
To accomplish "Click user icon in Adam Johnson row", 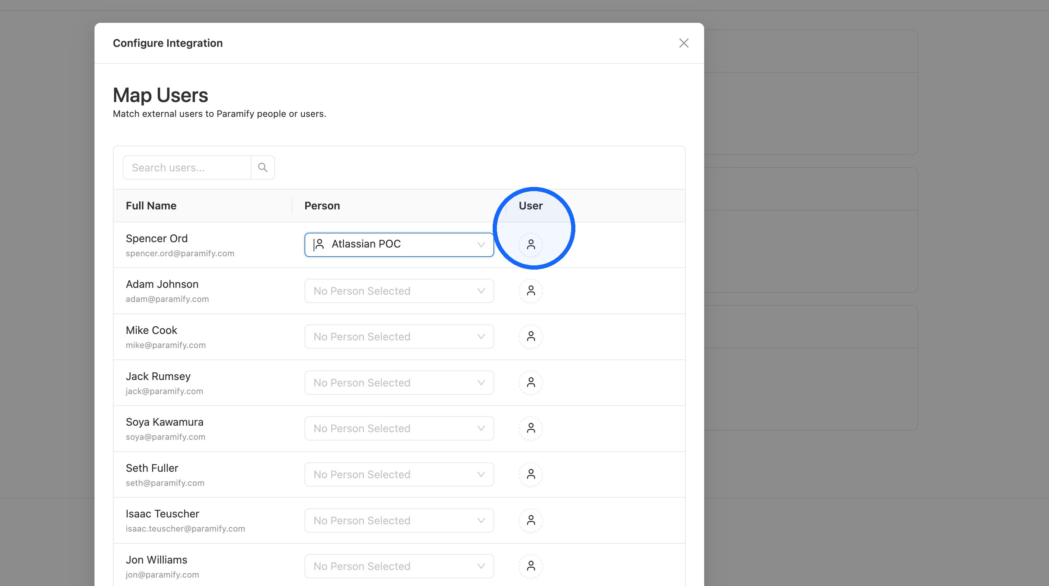I will tap(531, 291).
